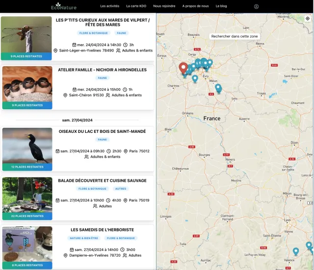
Task: Open Balade découverte et cuisine sauvage activity
Action: click(x=103, y=181)
